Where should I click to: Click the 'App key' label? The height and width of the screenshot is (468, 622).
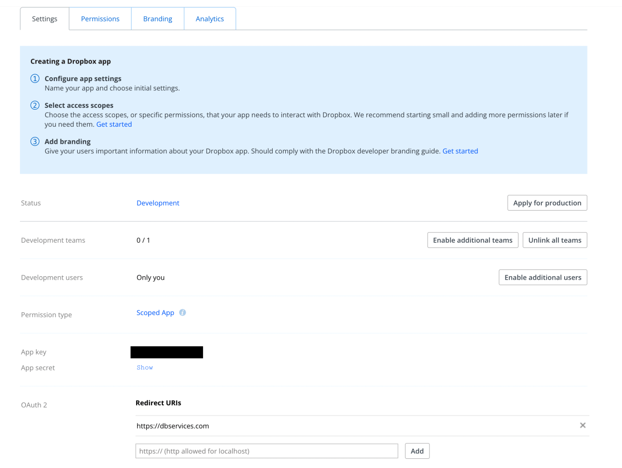coord(34,352)
